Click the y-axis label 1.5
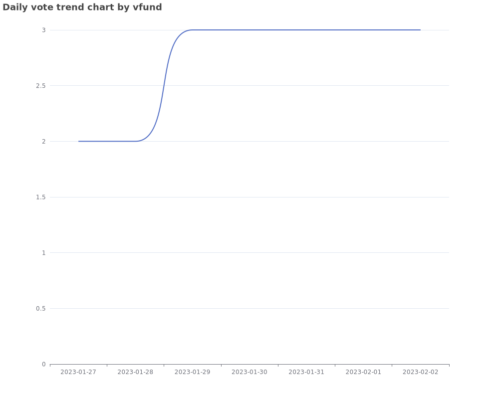 41,197
